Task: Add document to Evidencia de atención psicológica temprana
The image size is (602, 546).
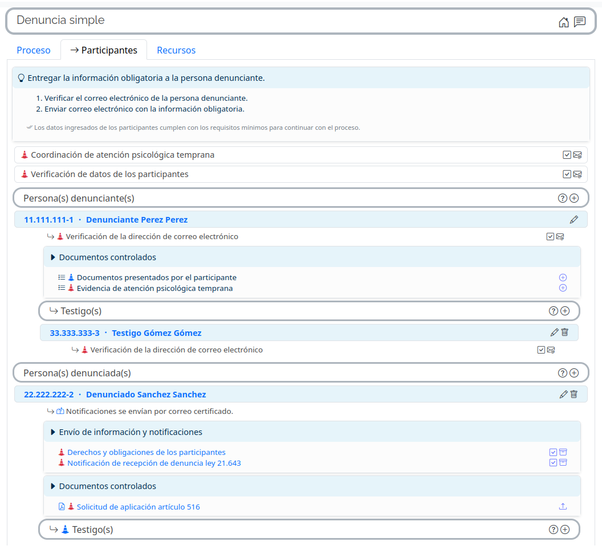Action: pyautogui.click(x=563, y=288)
